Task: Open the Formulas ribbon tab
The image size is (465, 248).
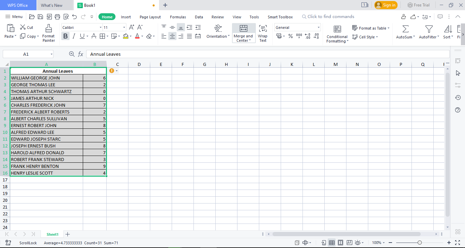Action: 178,17
